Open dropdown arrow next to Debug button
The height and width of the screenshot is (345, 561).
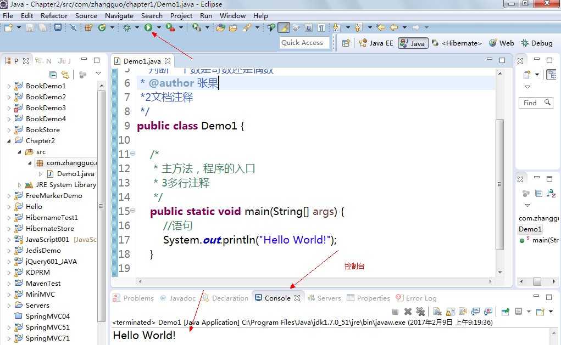137,27
